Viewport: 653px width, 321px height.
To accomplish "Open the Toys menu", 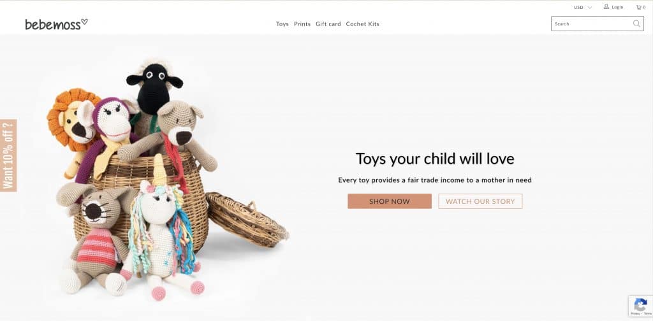I will pyautogui.click(x=282, y=24).
